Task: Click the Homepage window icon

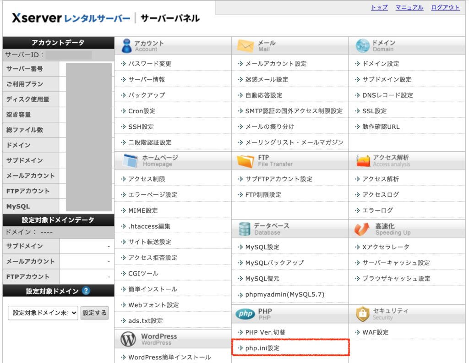Action: [131, 161]
